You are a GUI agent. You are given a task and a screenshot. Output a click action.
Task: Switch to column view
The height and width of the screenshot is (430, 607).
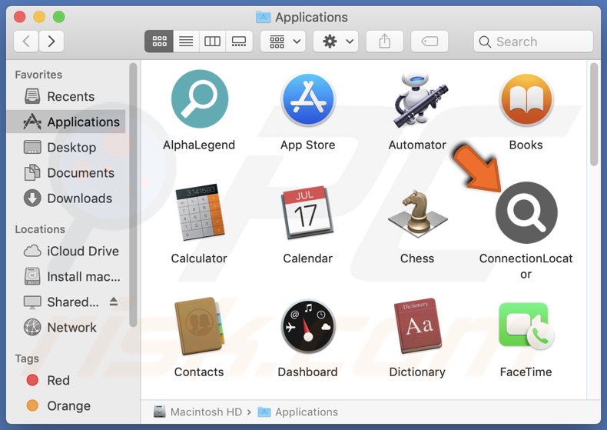tap(212, 41)
